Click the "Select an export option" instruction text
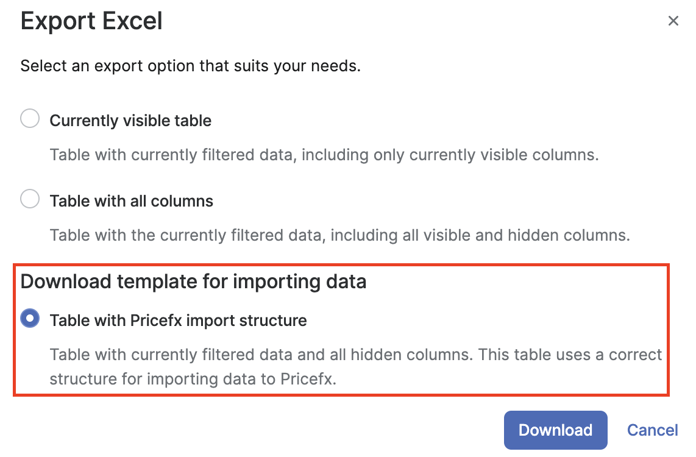 190,66
